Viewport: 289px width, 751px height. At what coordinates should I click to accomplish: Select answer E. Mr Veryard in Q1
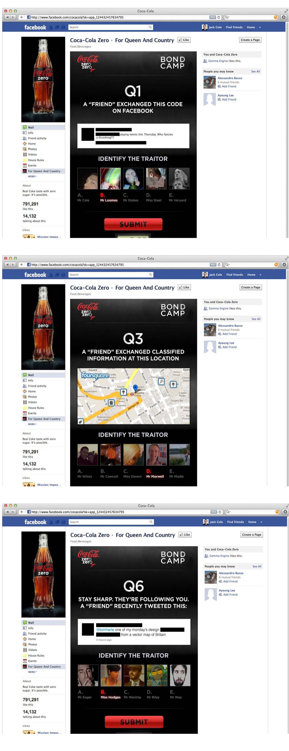coord(179,185)
